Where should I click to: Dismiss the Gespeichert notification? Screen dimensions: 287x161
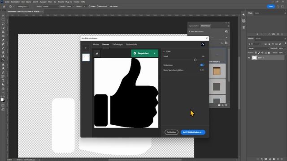coord(155,53)
